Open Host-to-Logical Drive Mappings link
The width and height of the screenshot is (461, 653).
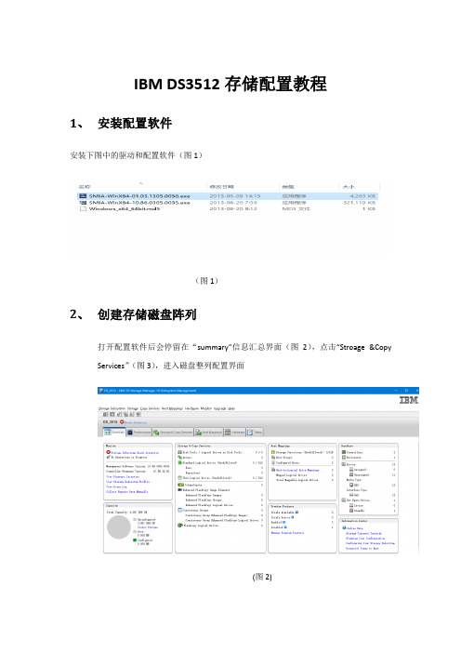(297, 470)
